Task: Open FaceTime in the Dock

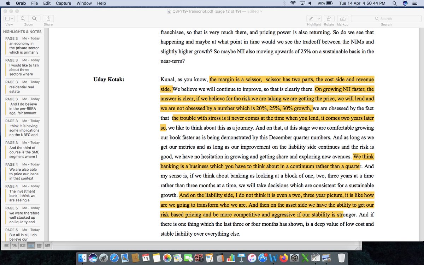Action: (x=188, y=258)
